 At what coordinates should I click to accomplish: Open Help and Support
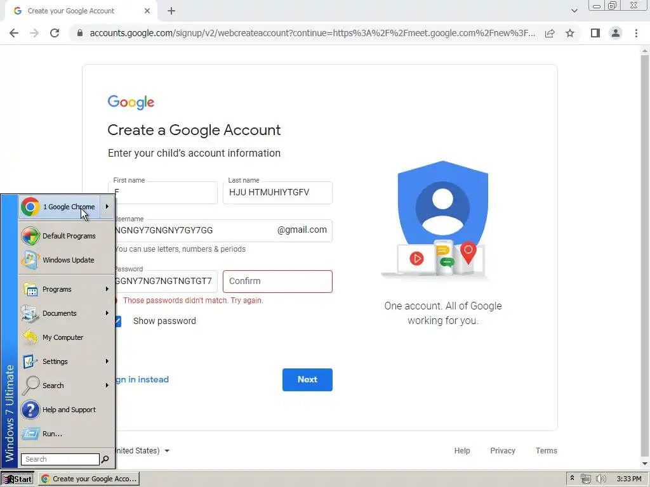coord(67,410)
